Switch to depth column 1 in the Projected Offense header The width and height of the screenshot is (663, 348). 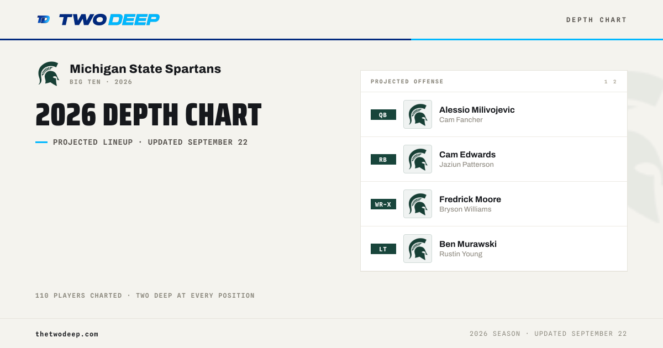tap(606, 82)
